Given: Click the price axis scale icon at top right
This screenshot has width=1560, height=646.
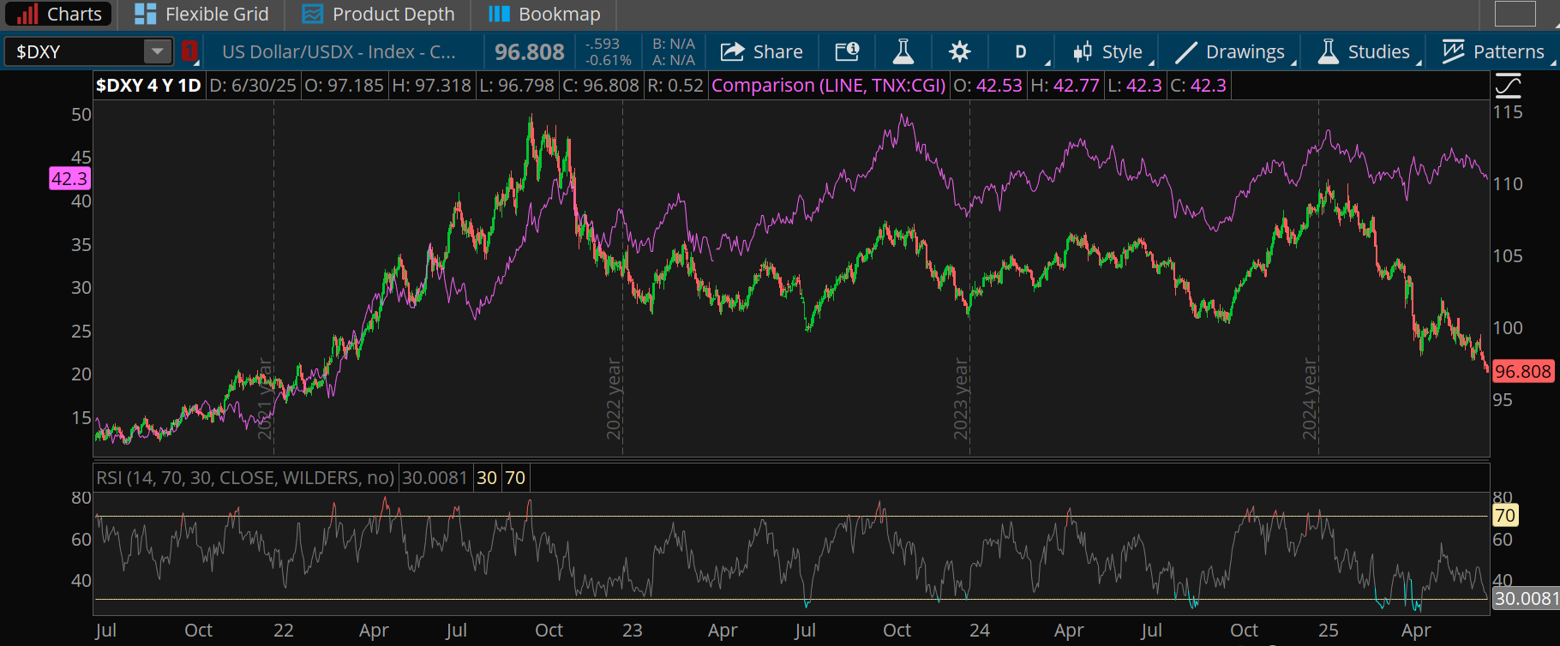Looking at the screenshot, I should coord(1508,85).
